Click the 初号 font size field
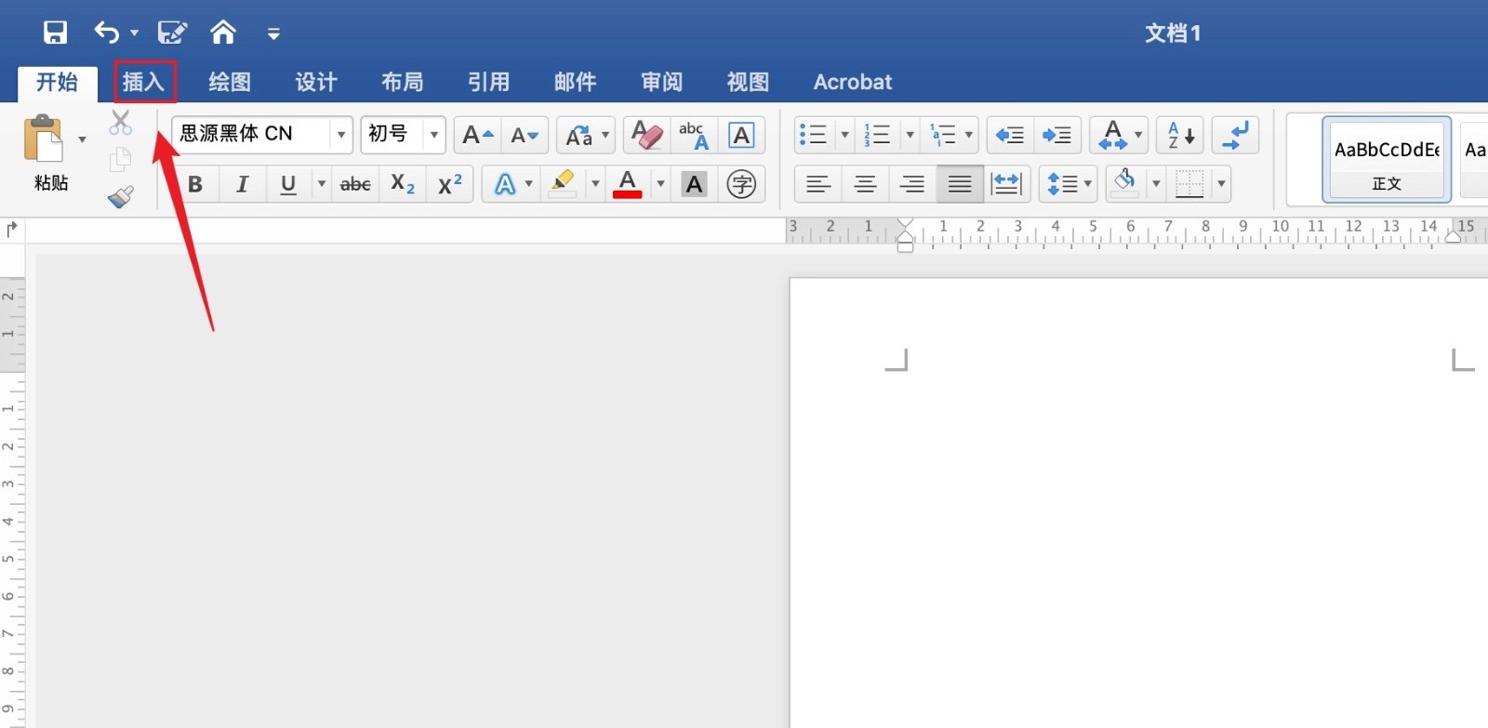The image size is (1488, 728). click(392, 135)
